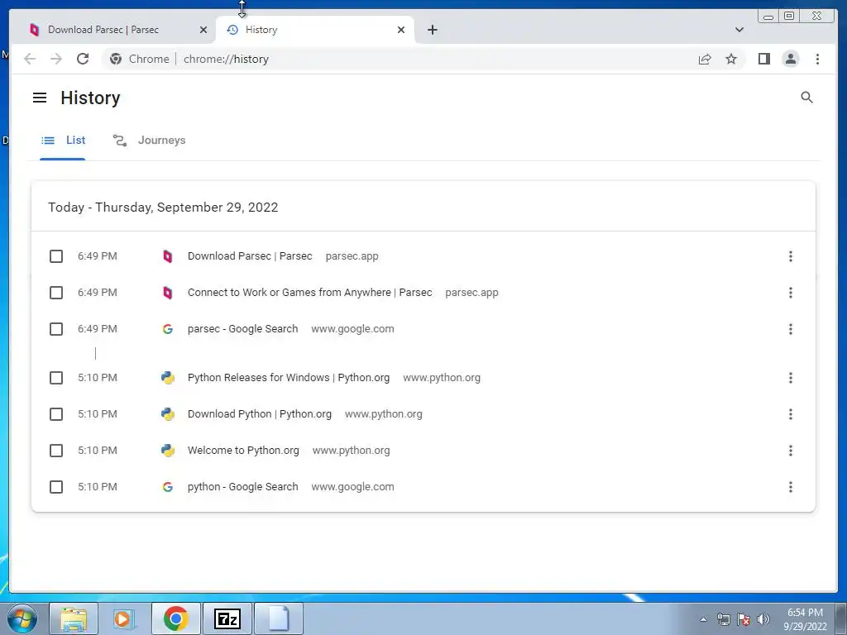Click the Parsec favicon of Download Parsec entry

click(x=167, y=256)
